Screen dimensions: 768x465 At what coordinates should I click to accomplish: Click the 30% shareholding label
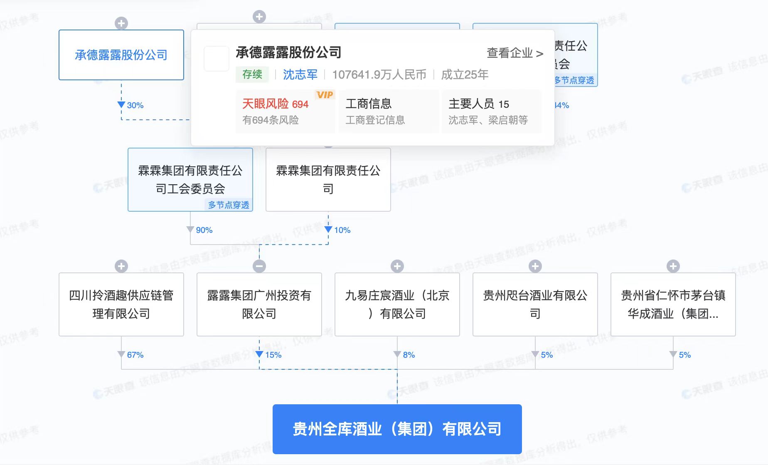(x=135, y=105)
